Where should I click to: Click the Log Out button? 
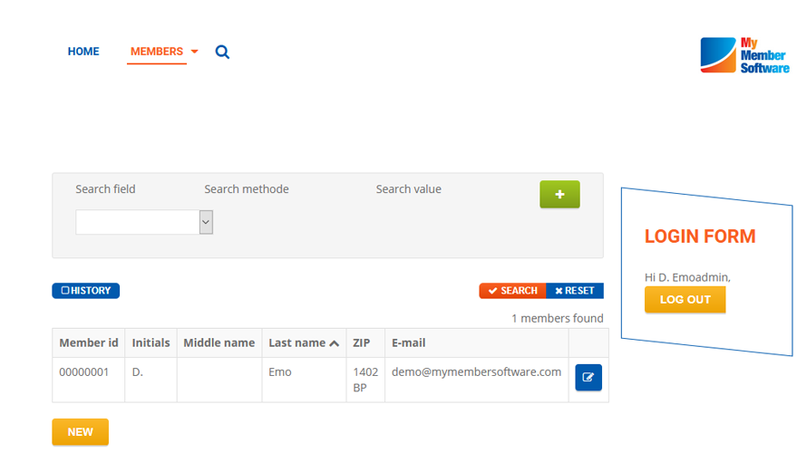click(x=685, y=300)
